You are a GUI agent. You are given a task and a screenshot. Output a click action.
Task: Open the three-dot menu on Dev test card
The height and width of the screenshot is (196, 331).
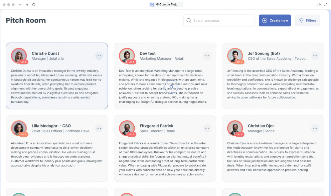click(207, 56)
